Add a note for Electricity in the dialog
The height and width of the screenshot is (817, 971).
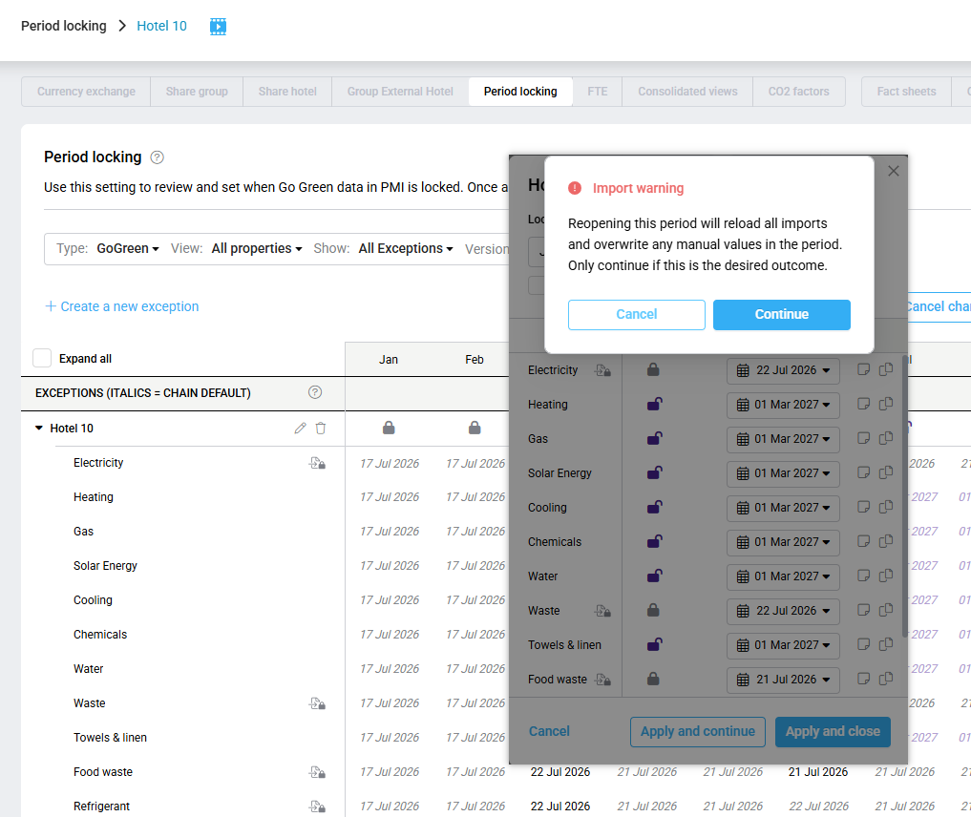(x=863, y=369)
